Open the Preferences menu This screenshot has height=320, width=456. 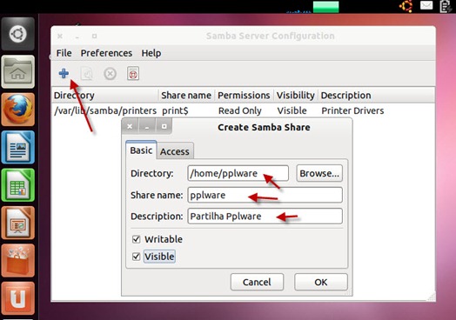[x=106, y=53]
